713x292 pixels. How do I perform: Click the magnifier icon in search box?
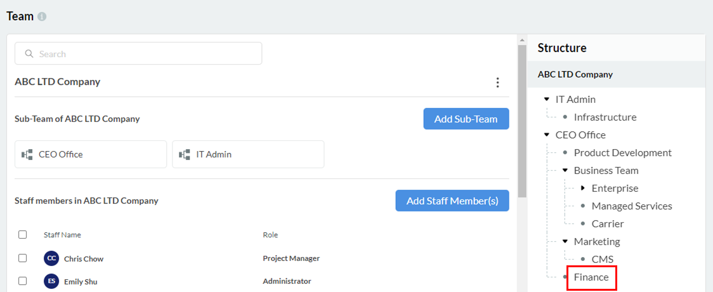[29, 54]
